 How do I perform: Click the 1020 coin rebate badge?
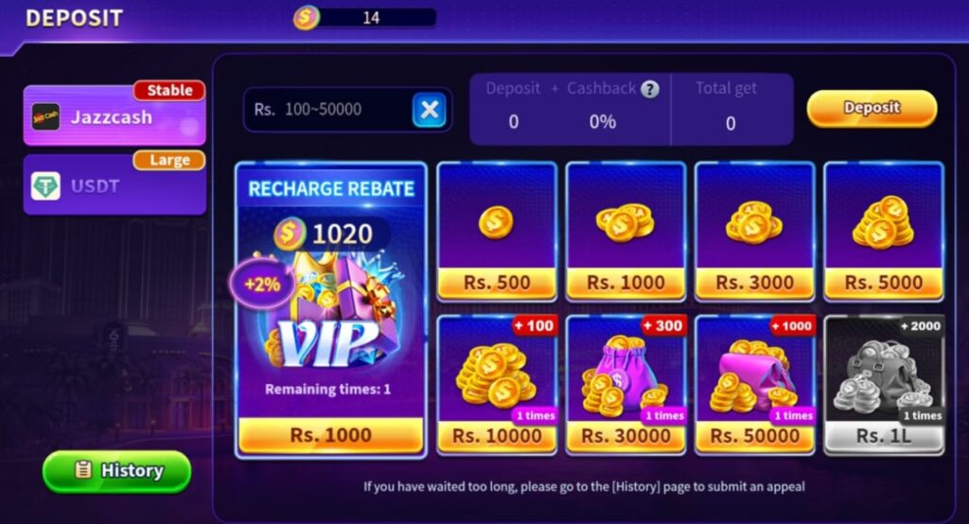coord(330,234)
